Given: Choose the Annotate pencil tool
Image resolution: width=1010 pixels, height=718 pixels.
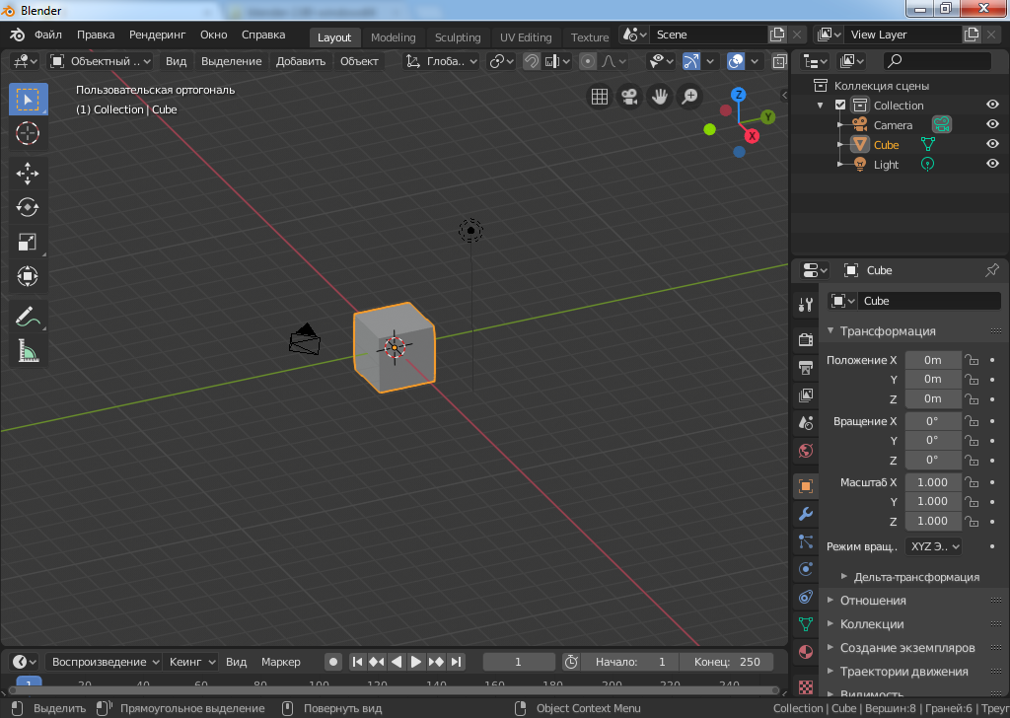Looking at the screenshot, I should tap(28, 317).
